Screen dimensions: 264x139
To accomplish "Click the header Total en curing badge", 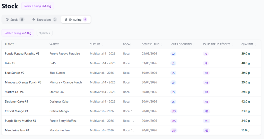I will [37, 6].
